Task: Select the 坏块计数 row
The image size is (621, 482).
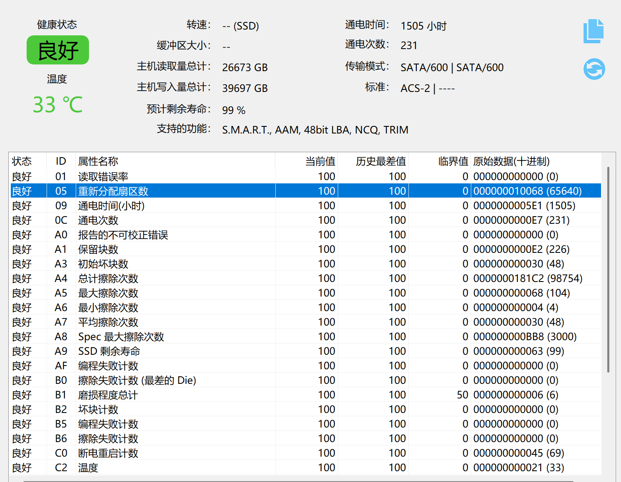Action: (305, 409)
